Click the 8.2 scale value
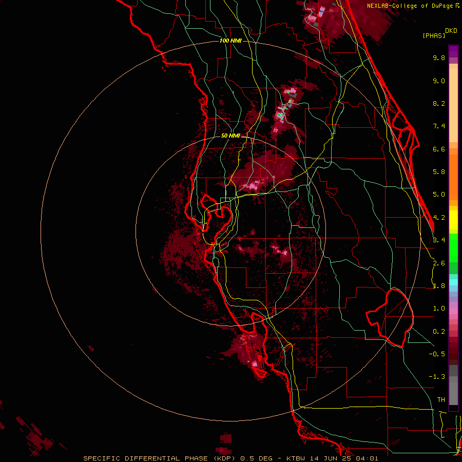Image resolution: width=462 pixels, height=462 pixels. coord(439,103)
